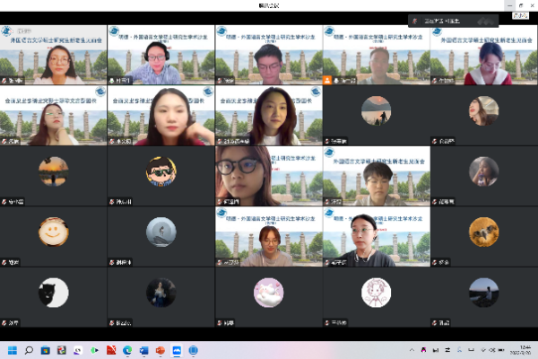Click the pink cloud avatar tile
Screen dimensions: 538x359
click(x=268, y=292)
